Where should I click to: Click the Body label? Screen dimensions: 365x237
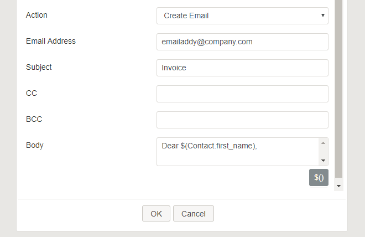pyautogui.click(x=35, y=146)
